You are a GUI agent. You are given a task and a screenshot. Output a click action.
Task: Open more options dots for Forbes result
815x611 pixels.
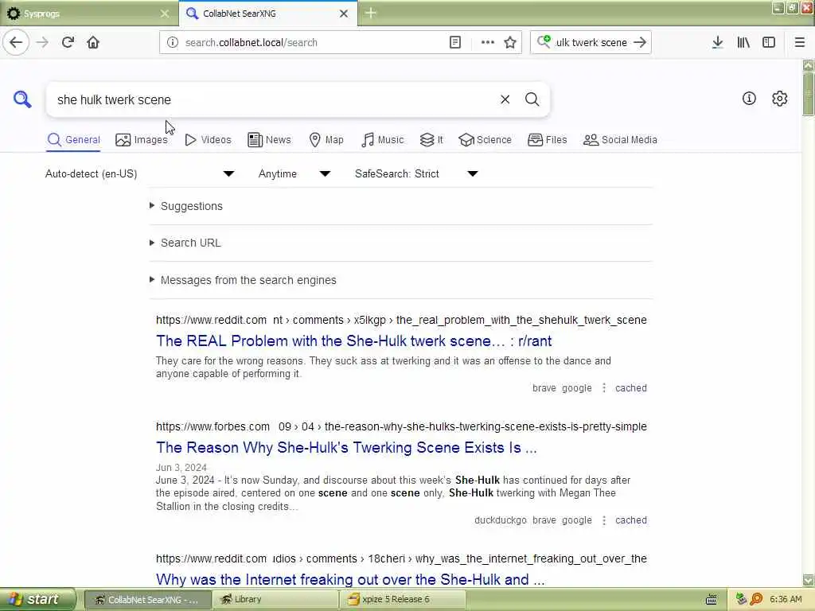coord(603,520)
